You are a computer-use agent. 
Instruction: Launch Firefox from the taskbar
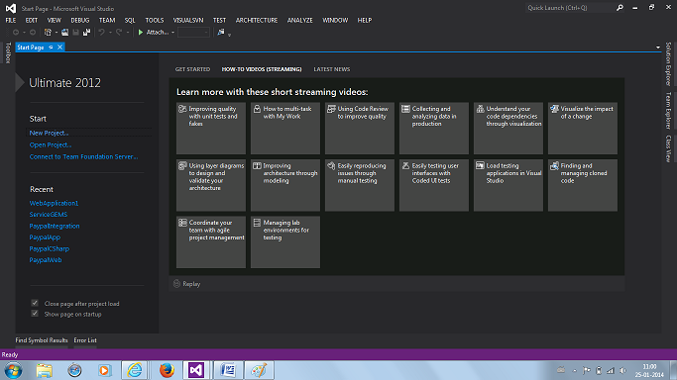click(167, 370)
